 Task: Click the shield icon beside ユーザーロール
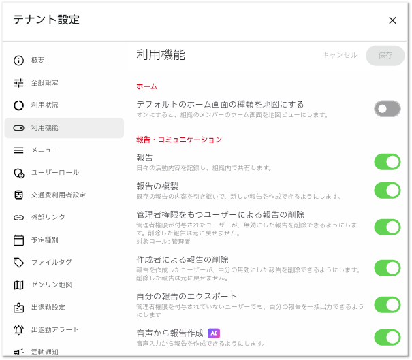(18, 174)
